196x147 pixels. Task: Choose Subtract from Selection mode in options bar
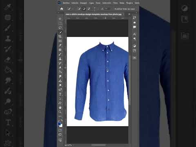pos(89,9)
